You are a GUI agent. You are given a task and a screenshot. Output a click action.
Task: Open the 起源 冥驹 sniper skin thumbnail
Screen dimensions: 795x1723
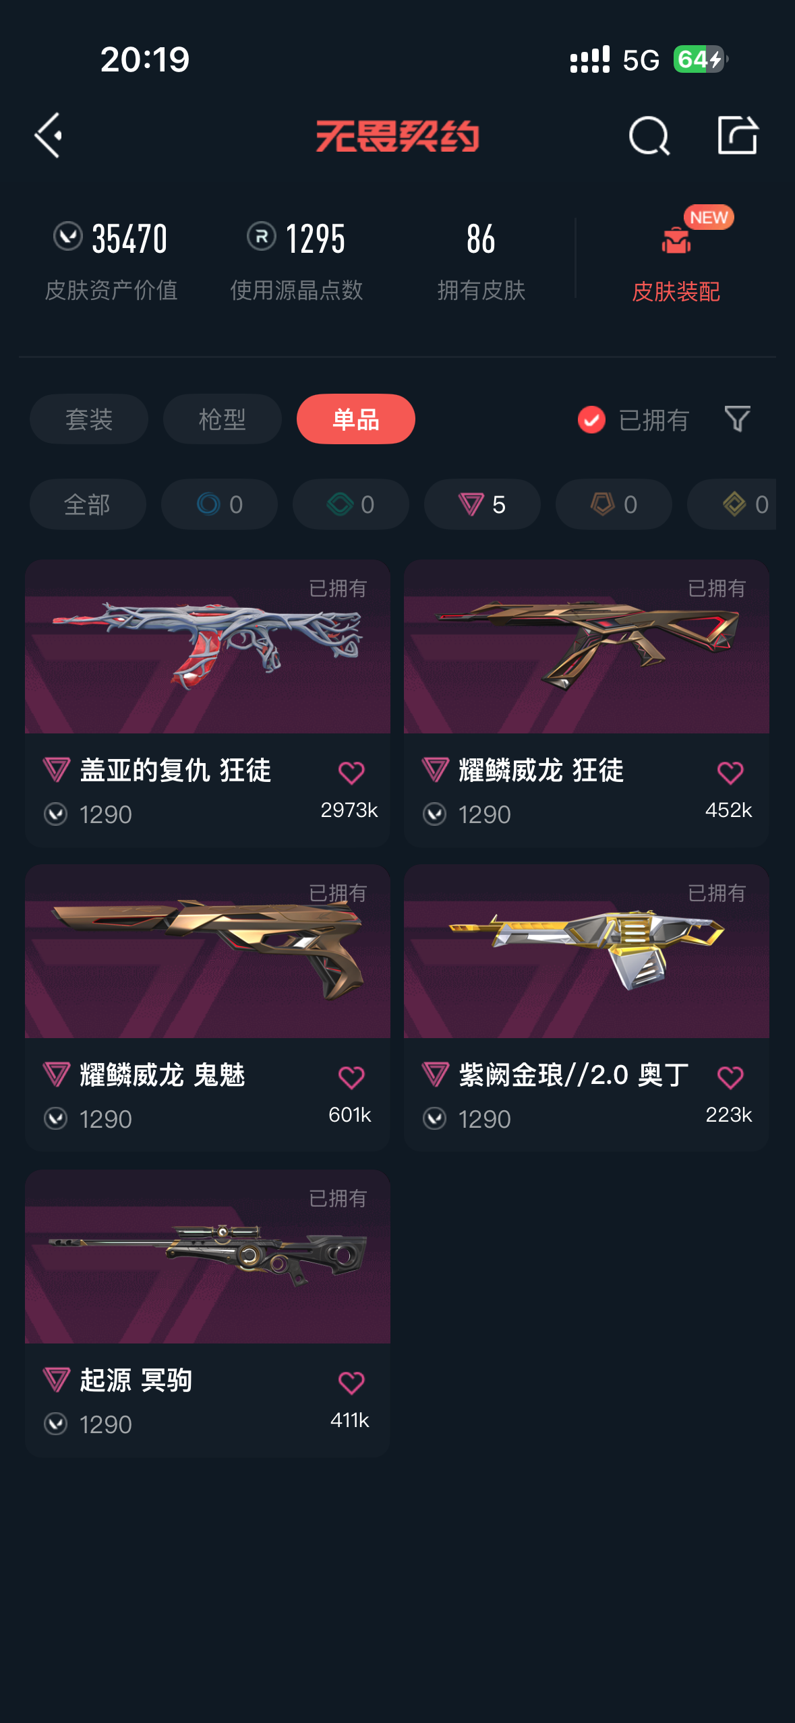point(208,1257)
